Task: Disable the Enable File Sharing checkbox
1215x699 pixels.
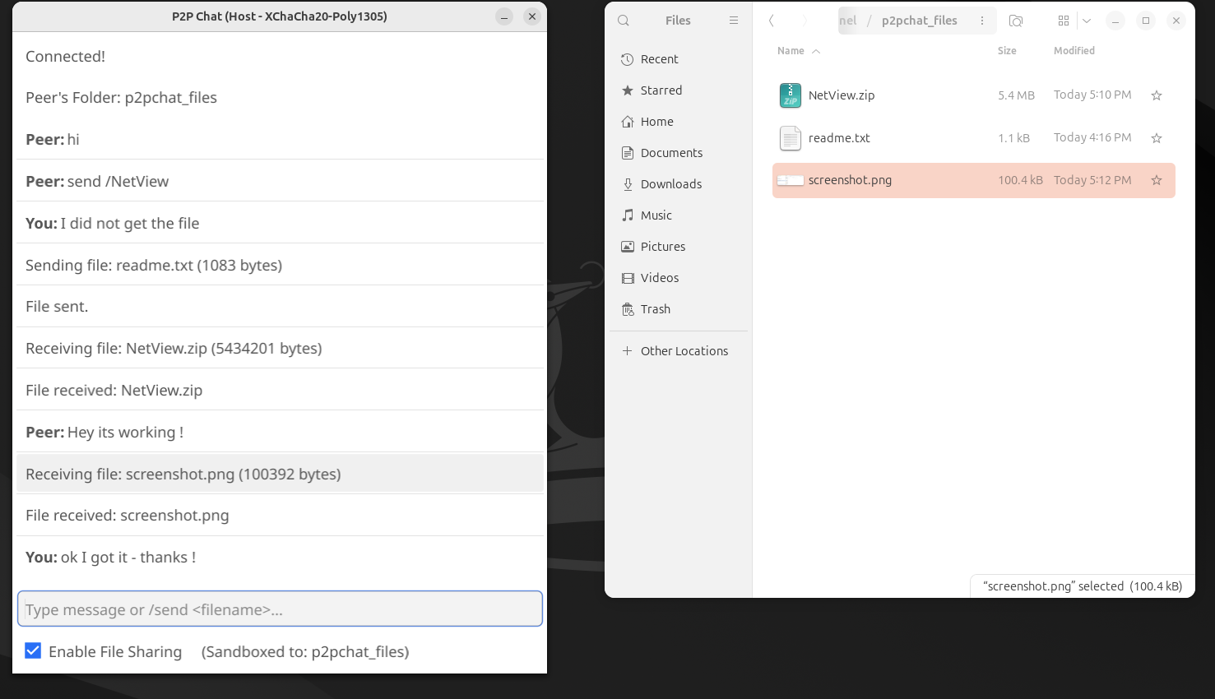Action: click(x=33, y=650)
